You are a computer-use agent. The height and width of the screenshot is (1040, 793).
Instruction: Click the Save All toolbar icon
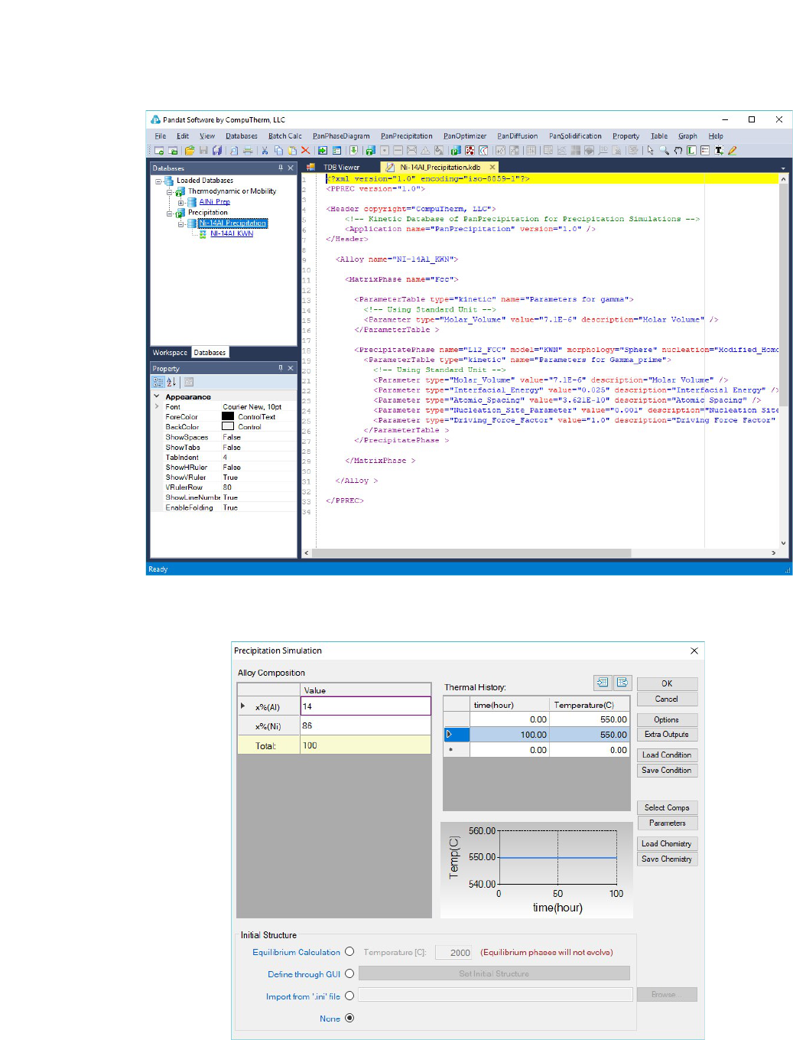pyautogui.click(x=217, y=151)
